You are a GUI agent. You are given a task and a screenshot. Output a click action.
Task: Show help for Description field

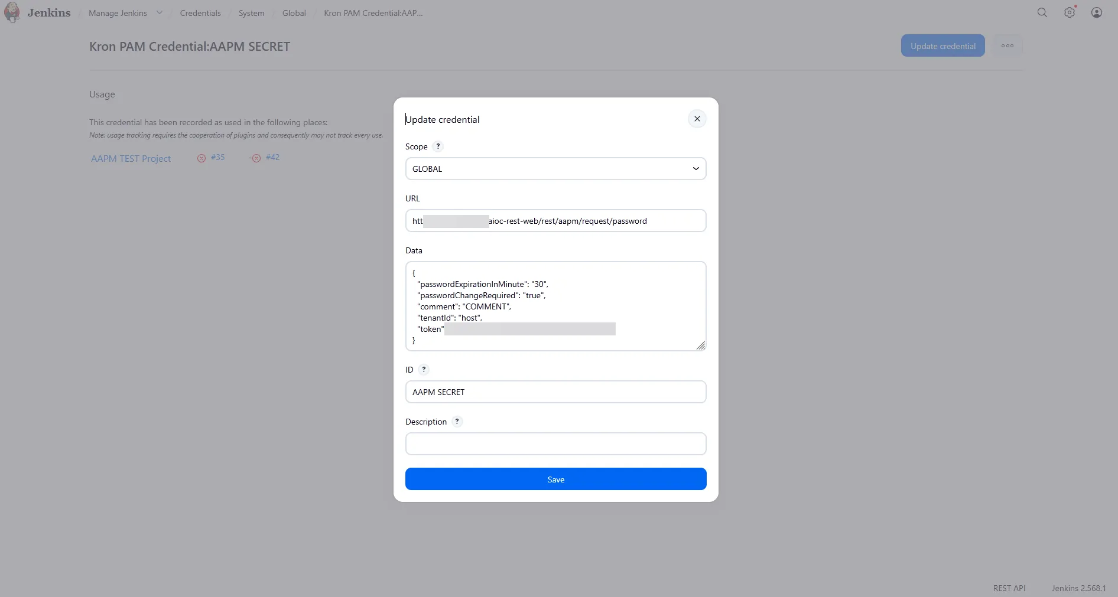(457, 422)
